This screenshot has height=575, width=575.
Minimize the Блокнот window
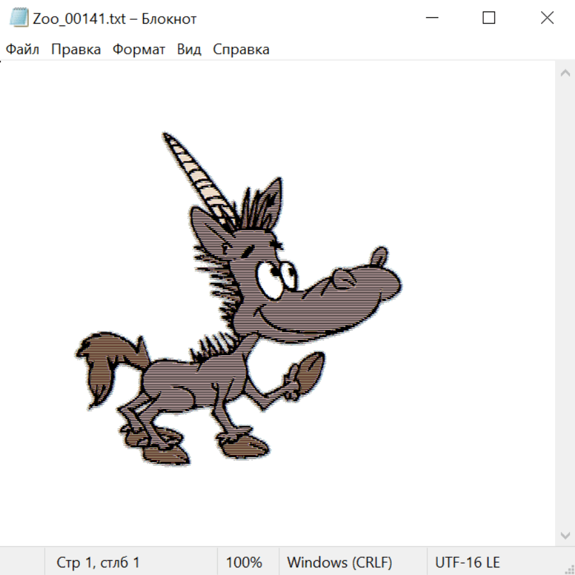[430, 19]
